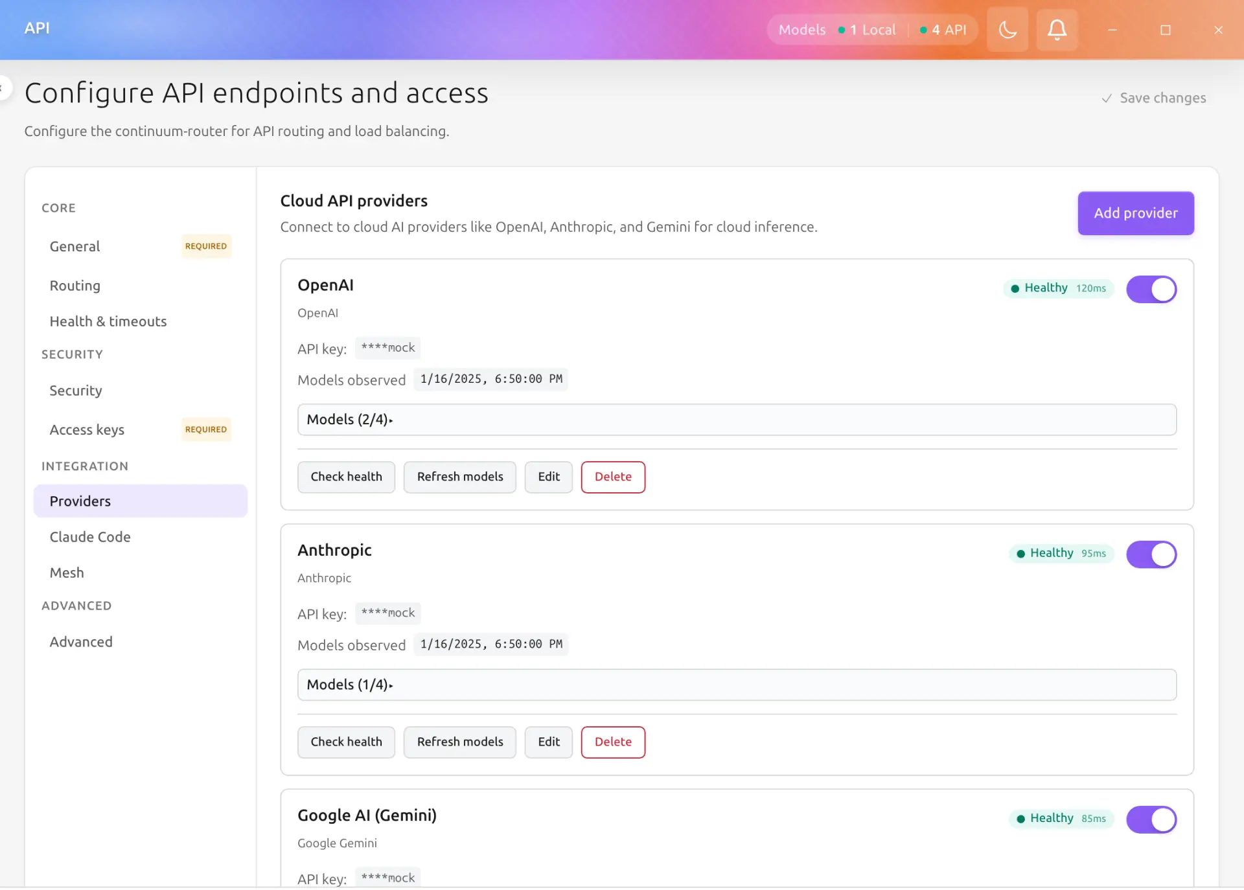1244x890 pixels.
Task: Disable the OpenAI provider toggle
Action: 1151,290
